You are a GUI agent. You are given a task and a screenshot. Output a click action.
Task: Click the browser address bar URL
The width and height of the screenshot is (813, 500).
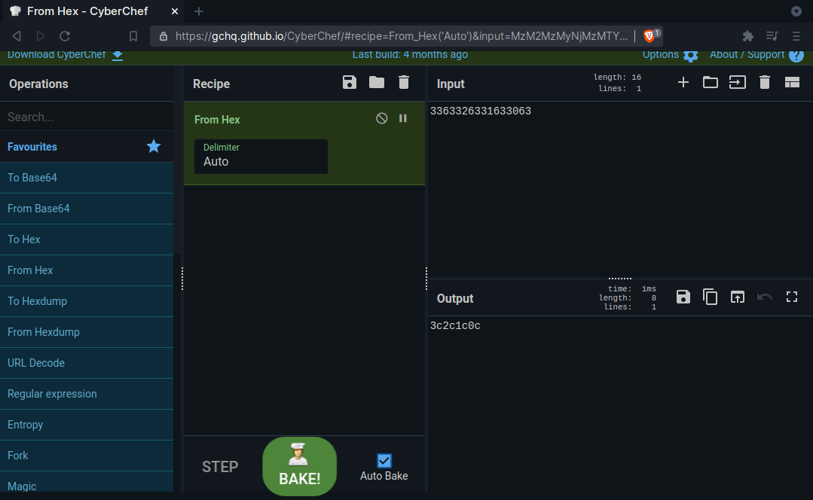click(x=402, y=35)
